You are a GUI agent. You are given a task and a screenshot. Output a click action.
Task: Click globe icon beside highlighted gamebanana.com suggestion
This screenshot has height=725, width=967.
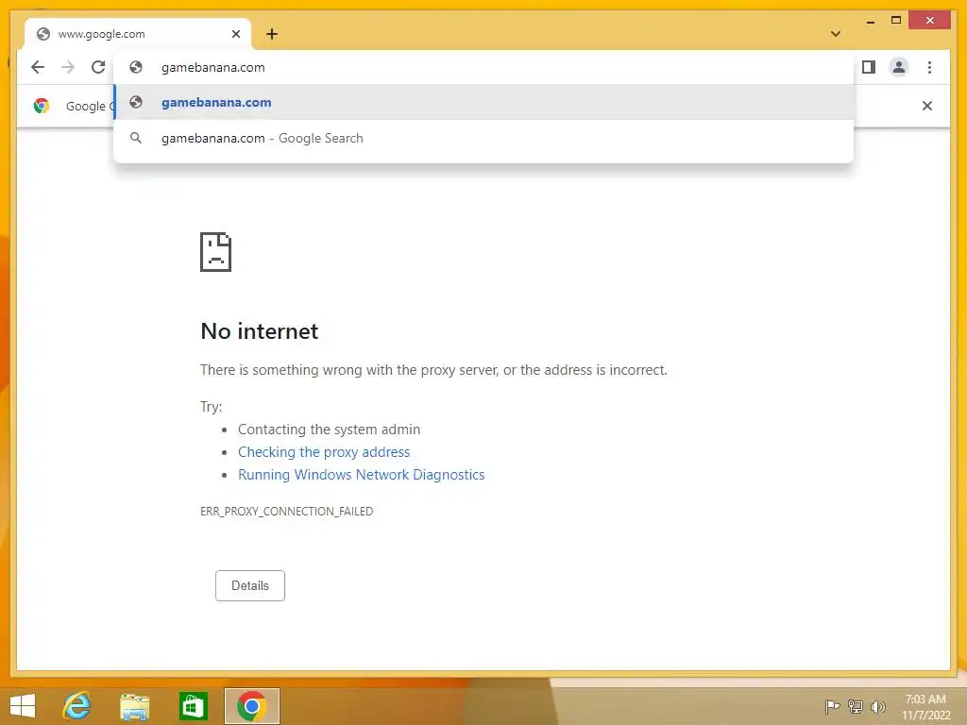136,102
